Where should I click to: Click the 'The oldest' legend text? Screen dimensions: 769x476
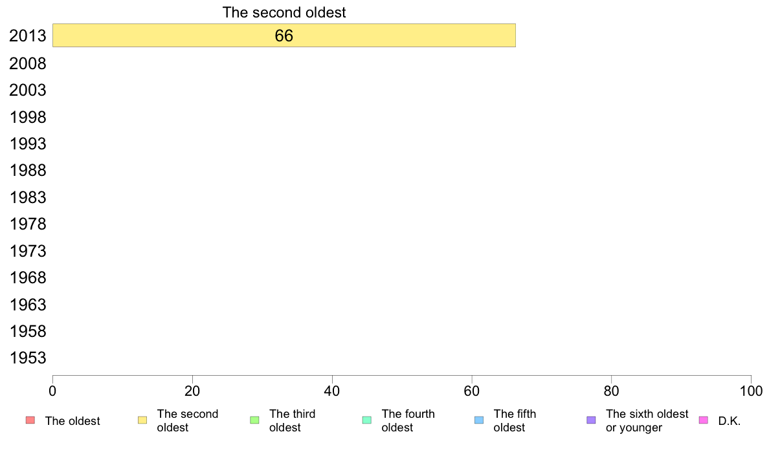[72, 421]
